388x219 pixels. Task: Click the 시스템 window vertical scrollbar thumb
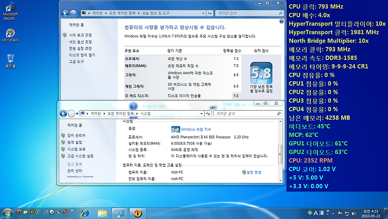[x=280, y=154]
